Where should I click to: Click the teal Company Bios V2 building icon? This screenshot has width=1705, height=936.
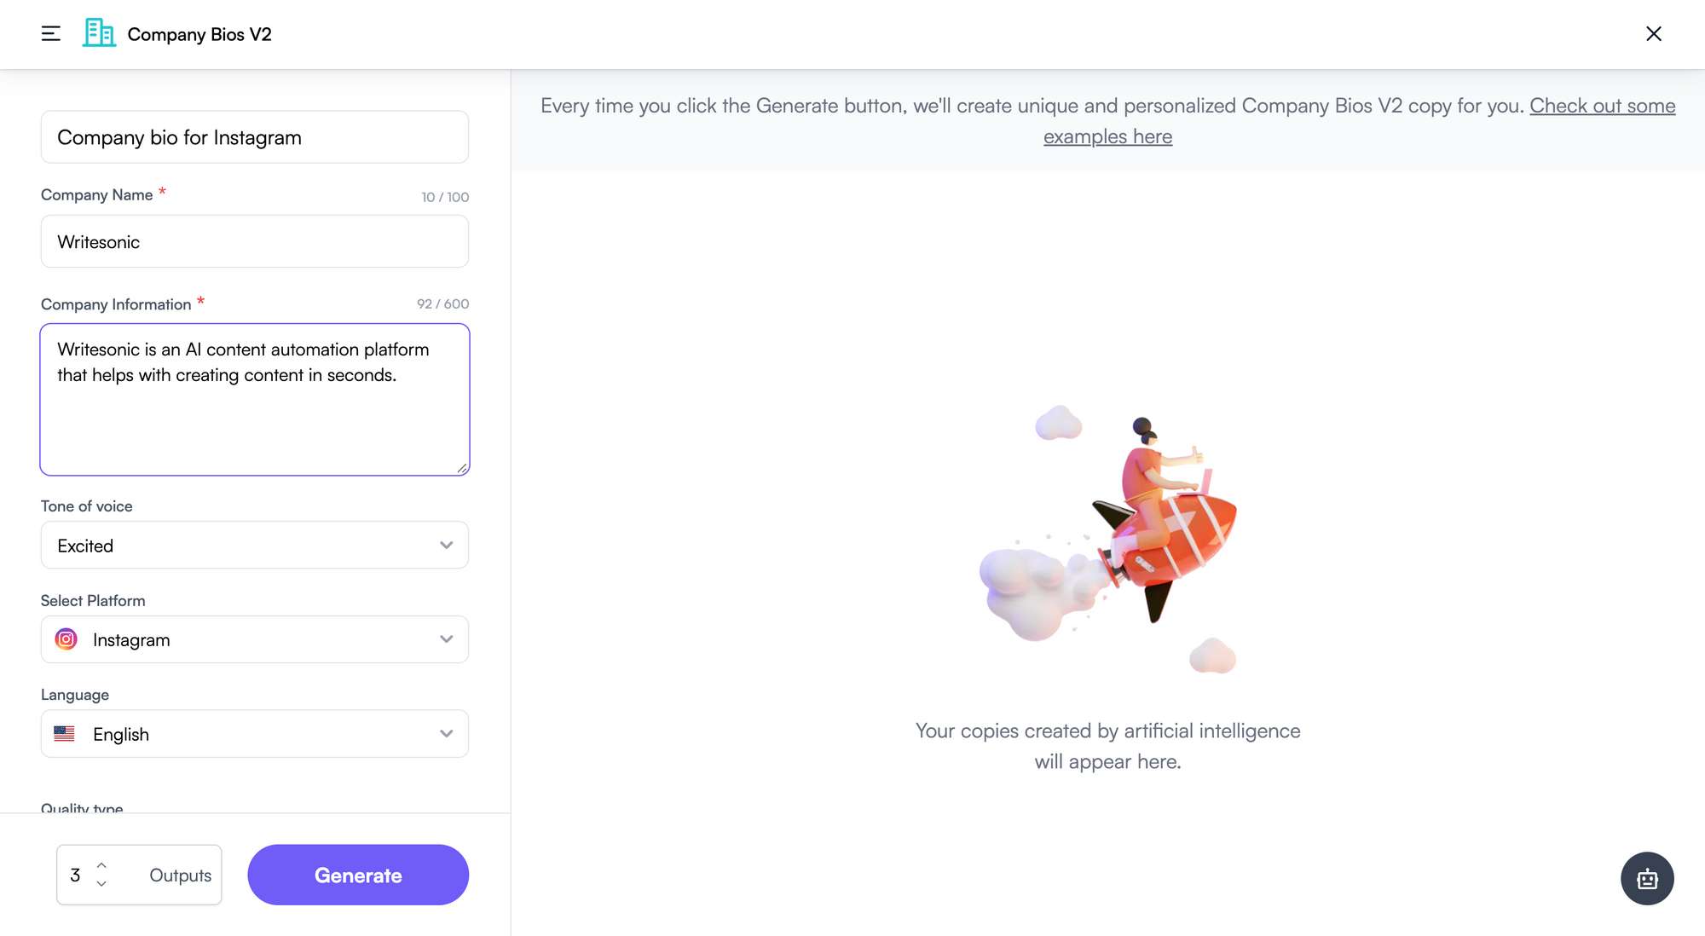coord(99,33)
